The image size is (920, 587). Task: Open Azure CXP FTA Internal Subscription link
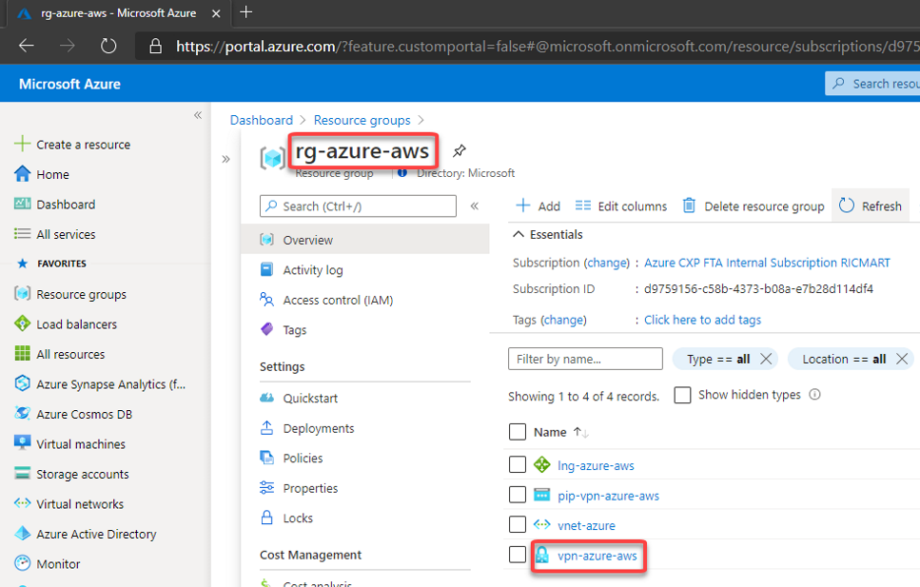(x=767, y=263)
